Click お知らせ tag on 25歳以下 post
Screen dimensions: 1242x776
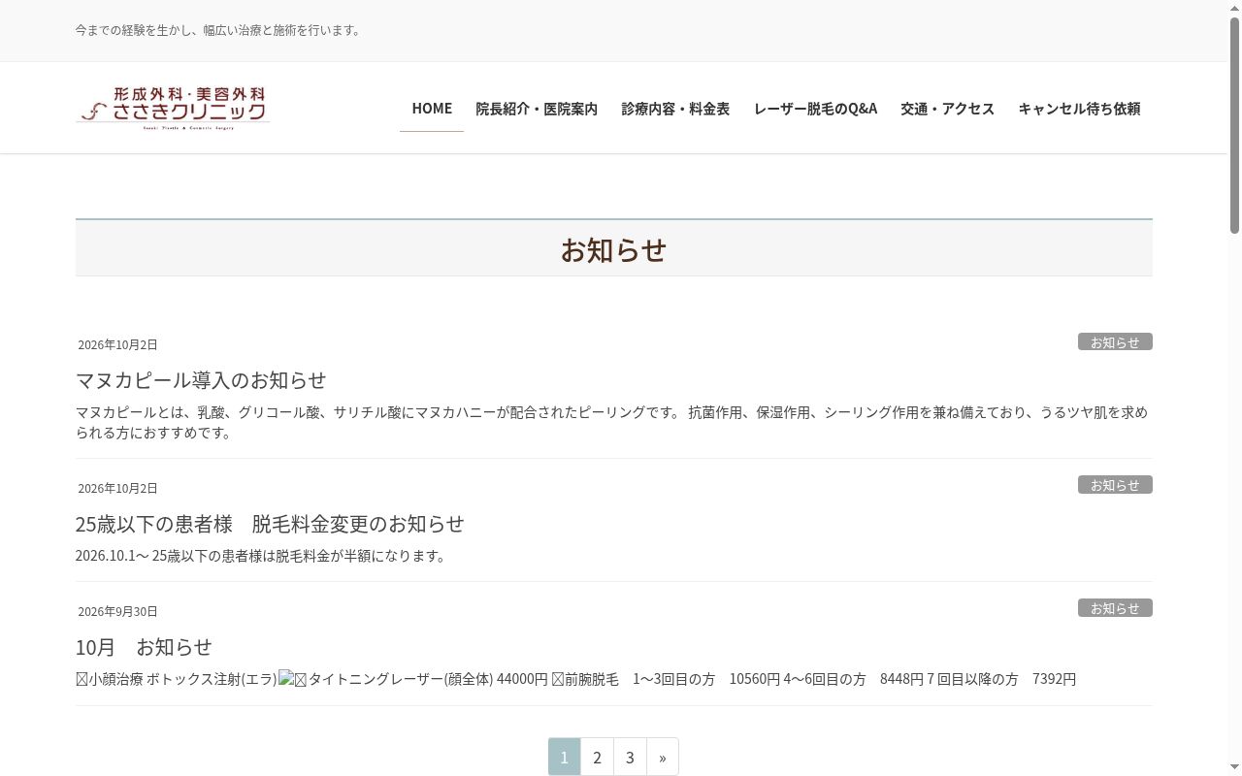1115,484
